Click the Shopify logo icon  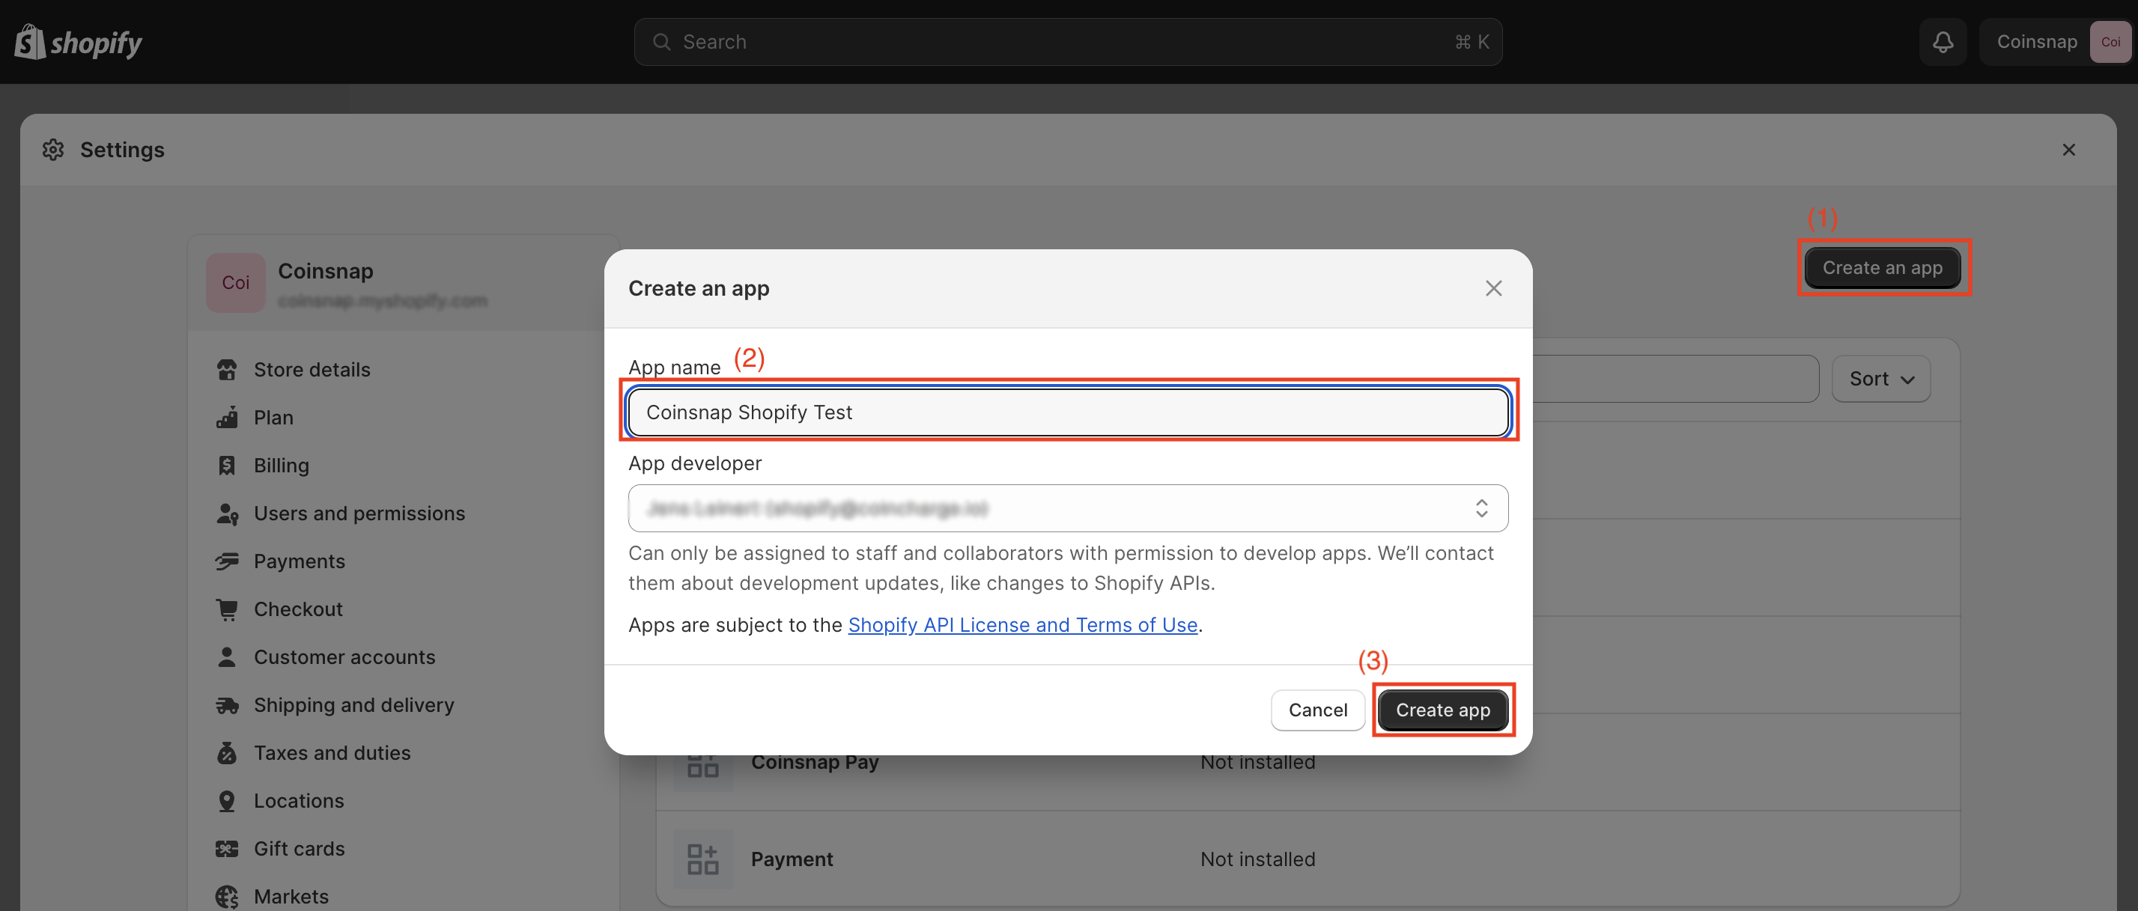(30, 41)
